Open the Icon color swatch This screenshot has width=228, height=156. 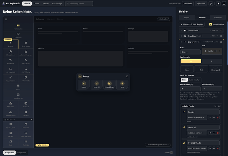point(187,69)
